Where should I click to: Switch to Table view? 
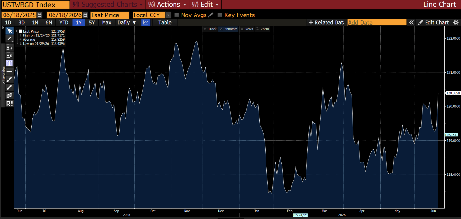point(165,23)
